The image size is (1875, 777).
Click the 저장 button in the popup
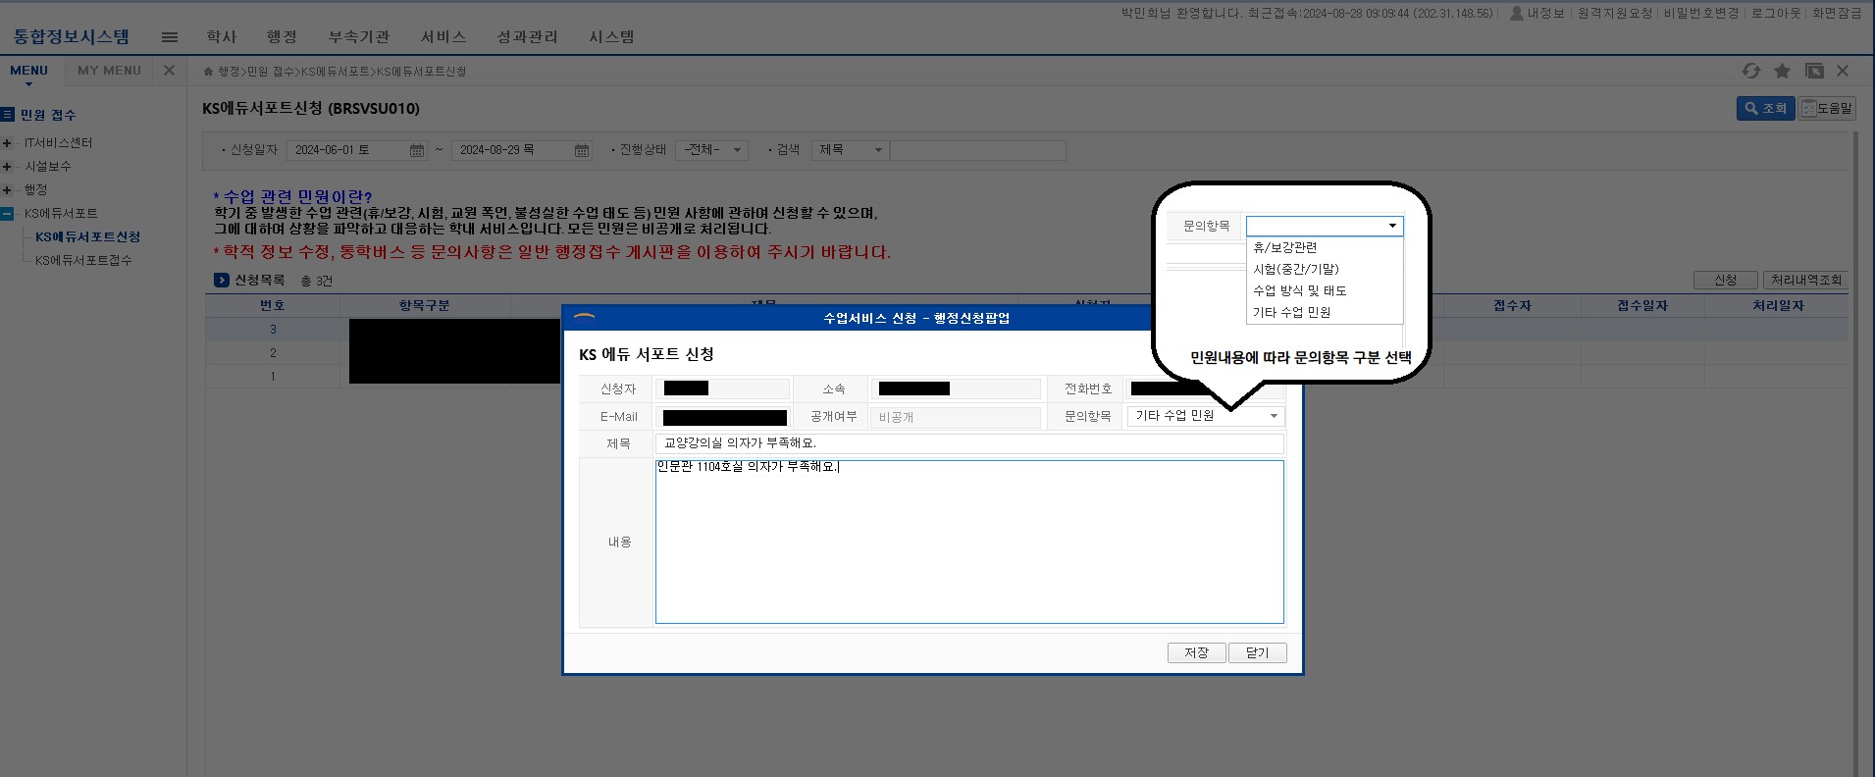pyautogui.click(x=1196, y=653)
